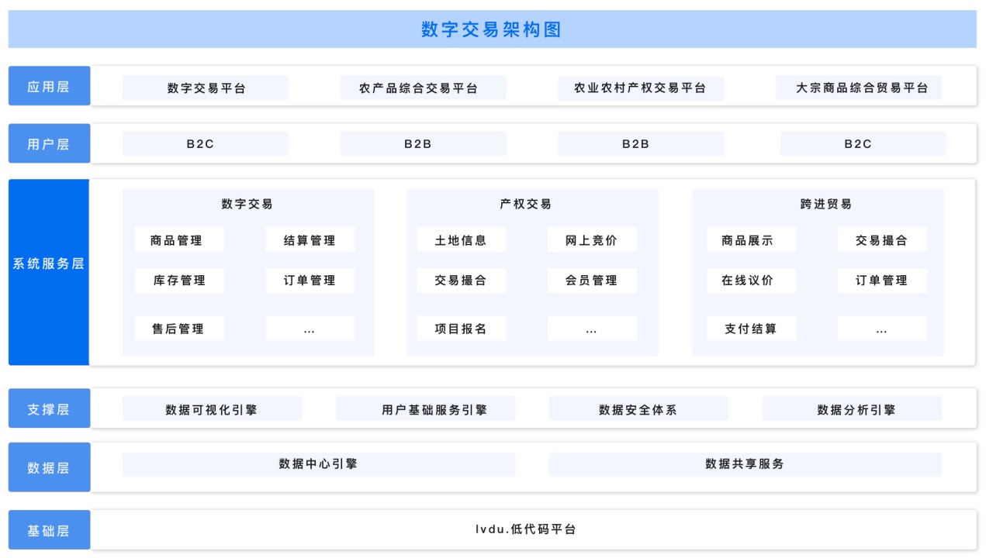Select the 用户层 layer label
The height and width of the screenshot is (558, 986).
(x=49, y=143)
